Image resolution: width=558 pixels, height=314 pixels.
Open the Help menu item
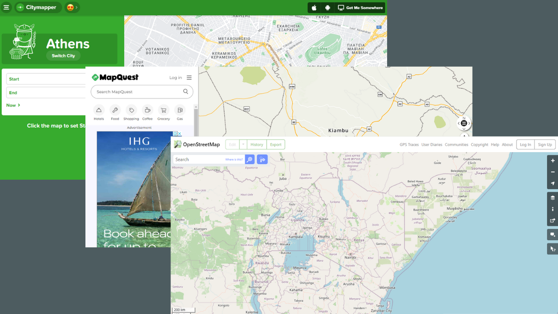tap(495, 144)
